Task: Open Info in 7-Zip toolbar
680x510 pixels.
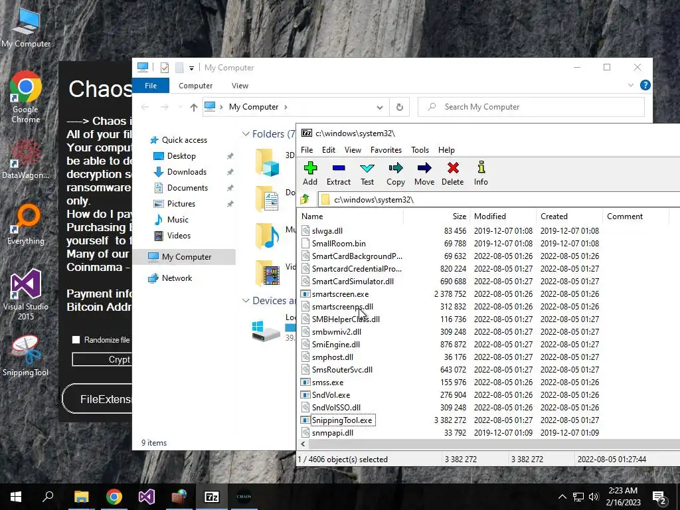Action: pos(481,173)
